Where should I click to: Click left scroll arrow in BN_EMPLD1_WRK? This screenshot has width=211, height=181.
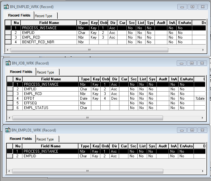click(x=9, y=171)
